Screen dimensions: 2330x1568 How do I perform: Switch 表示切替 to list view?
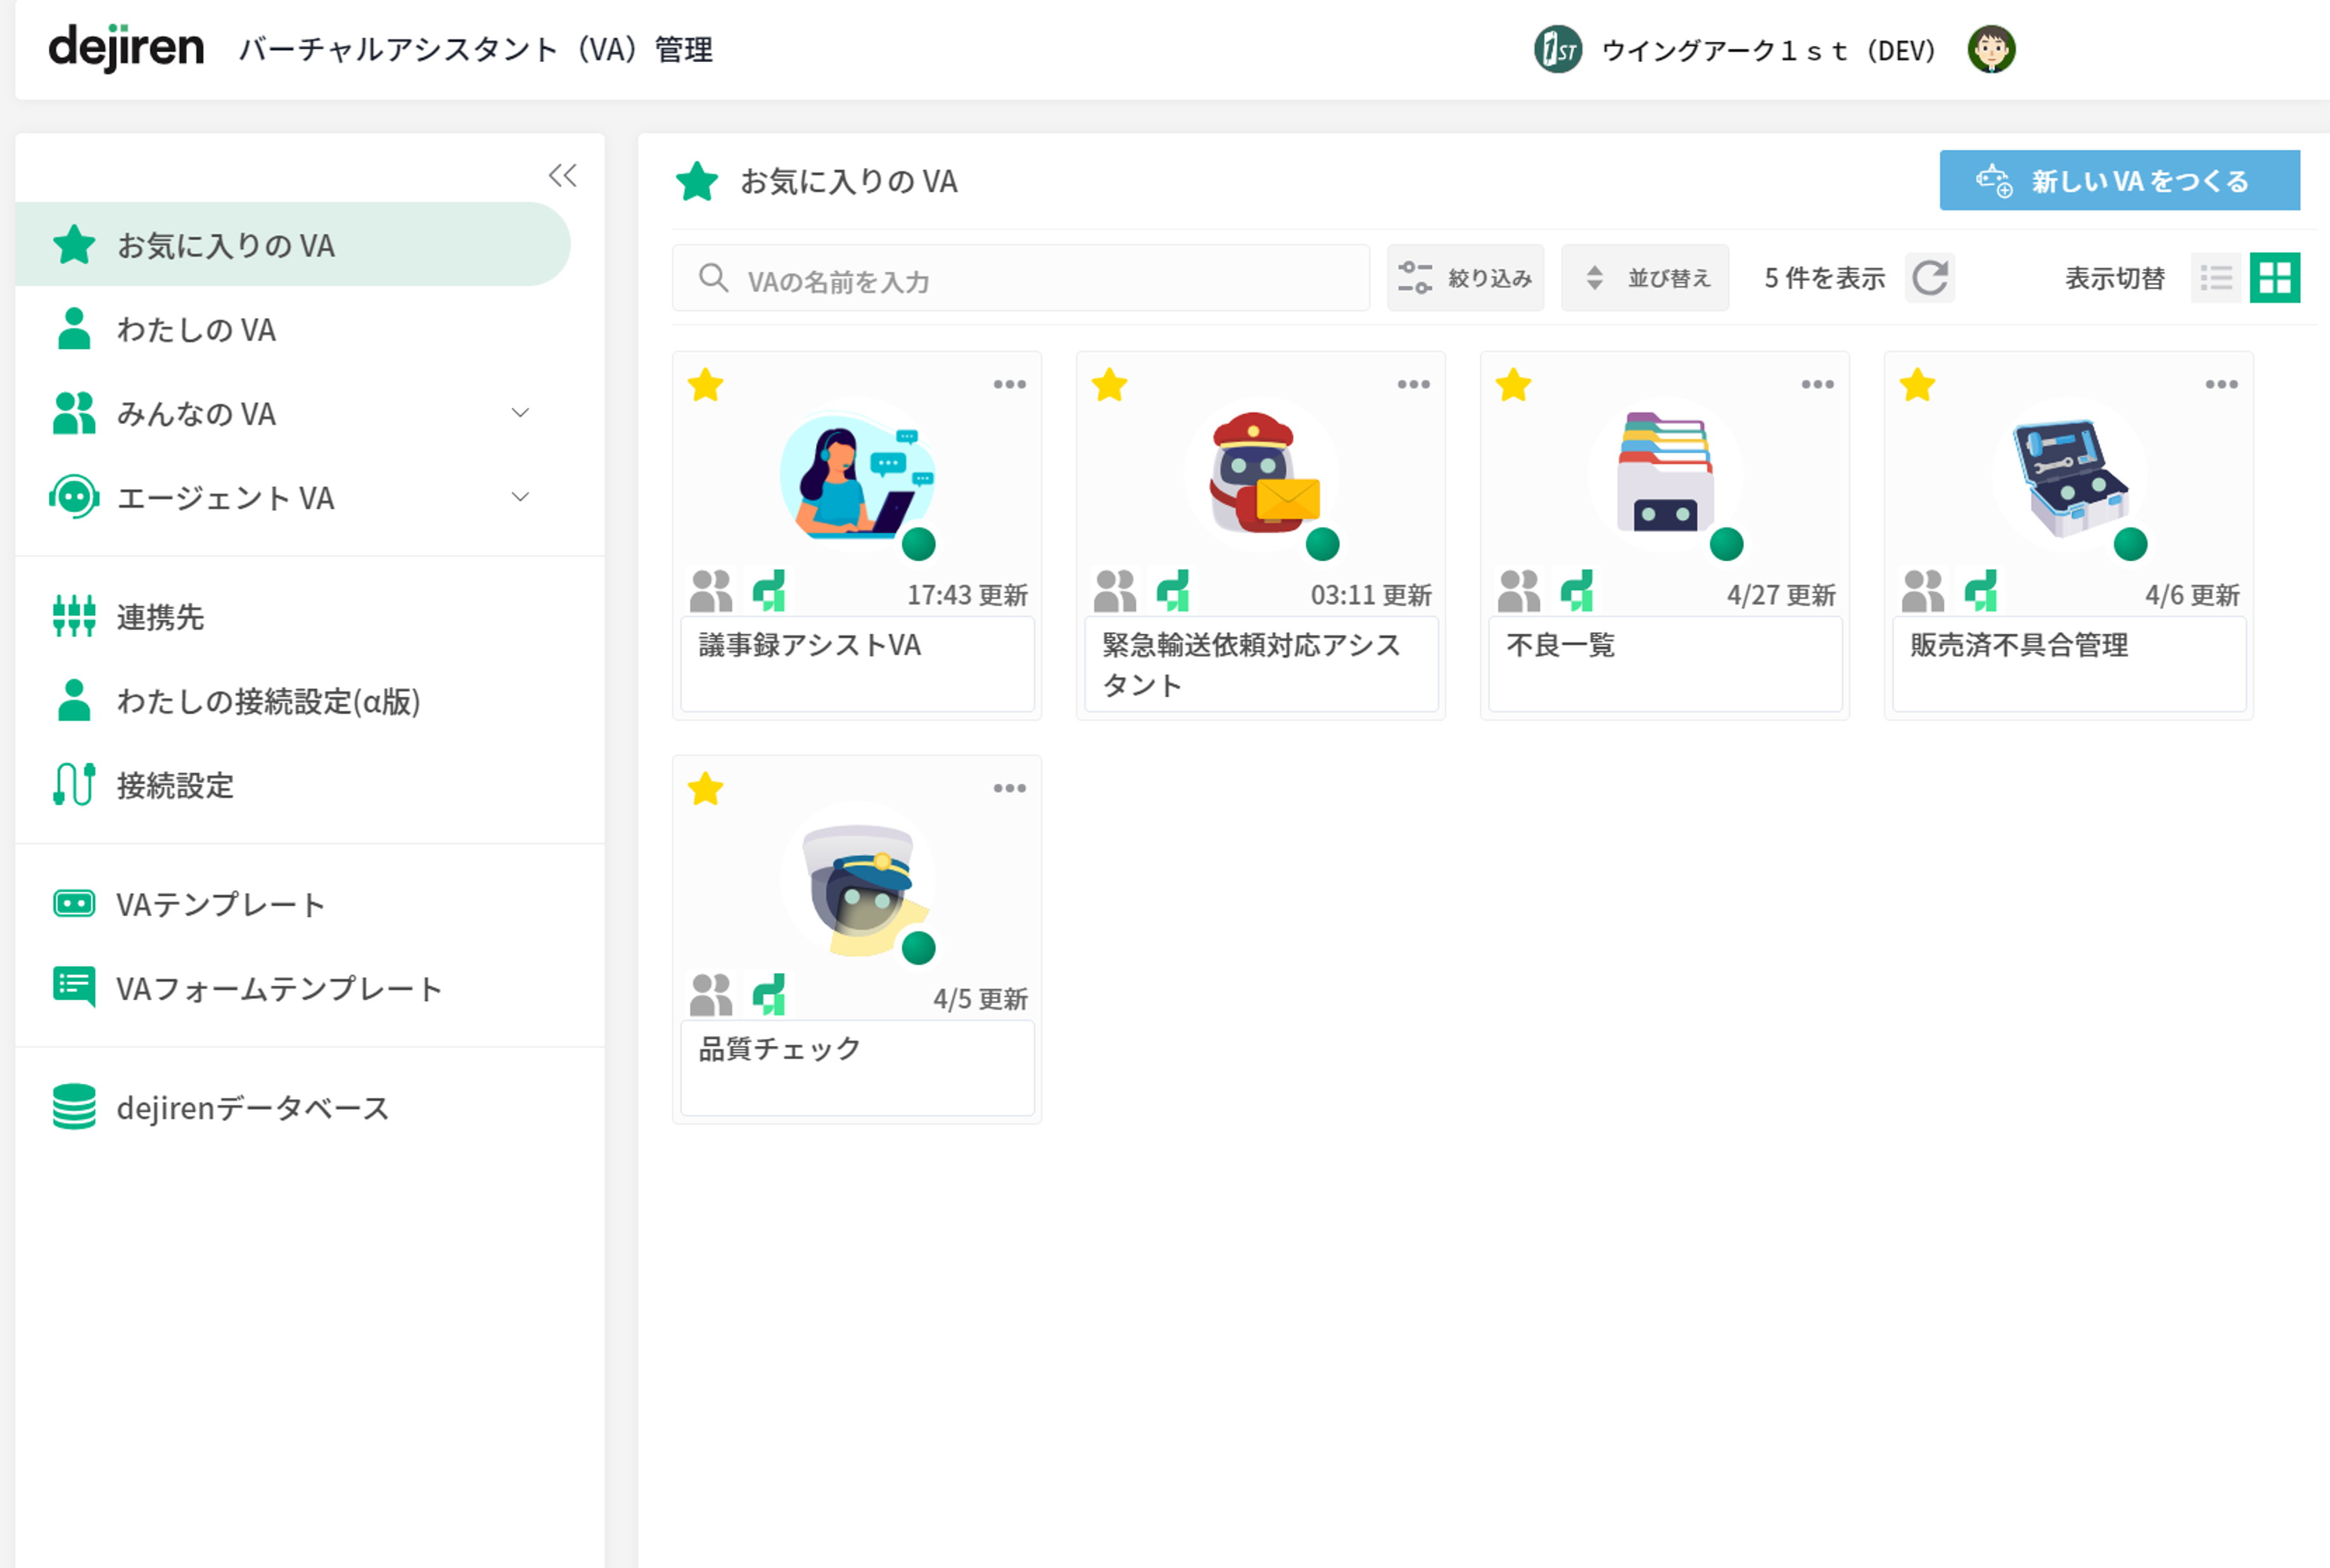(2216, 278)
